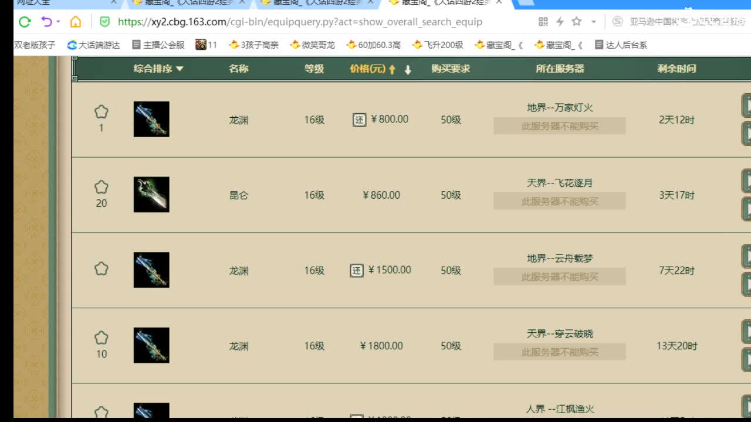The image size is (751, 422).
Task: Open the QR code grid icon
Action: tap(543, 22)
